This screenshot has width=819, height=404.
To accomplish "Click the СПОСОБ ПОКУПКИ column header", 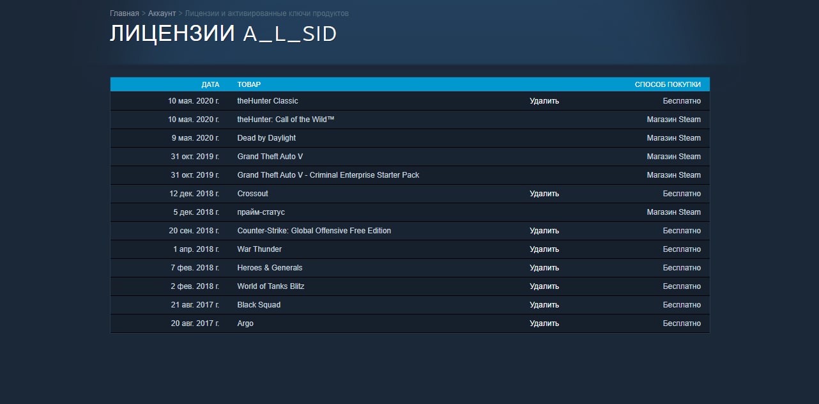I will coord(668,84).
